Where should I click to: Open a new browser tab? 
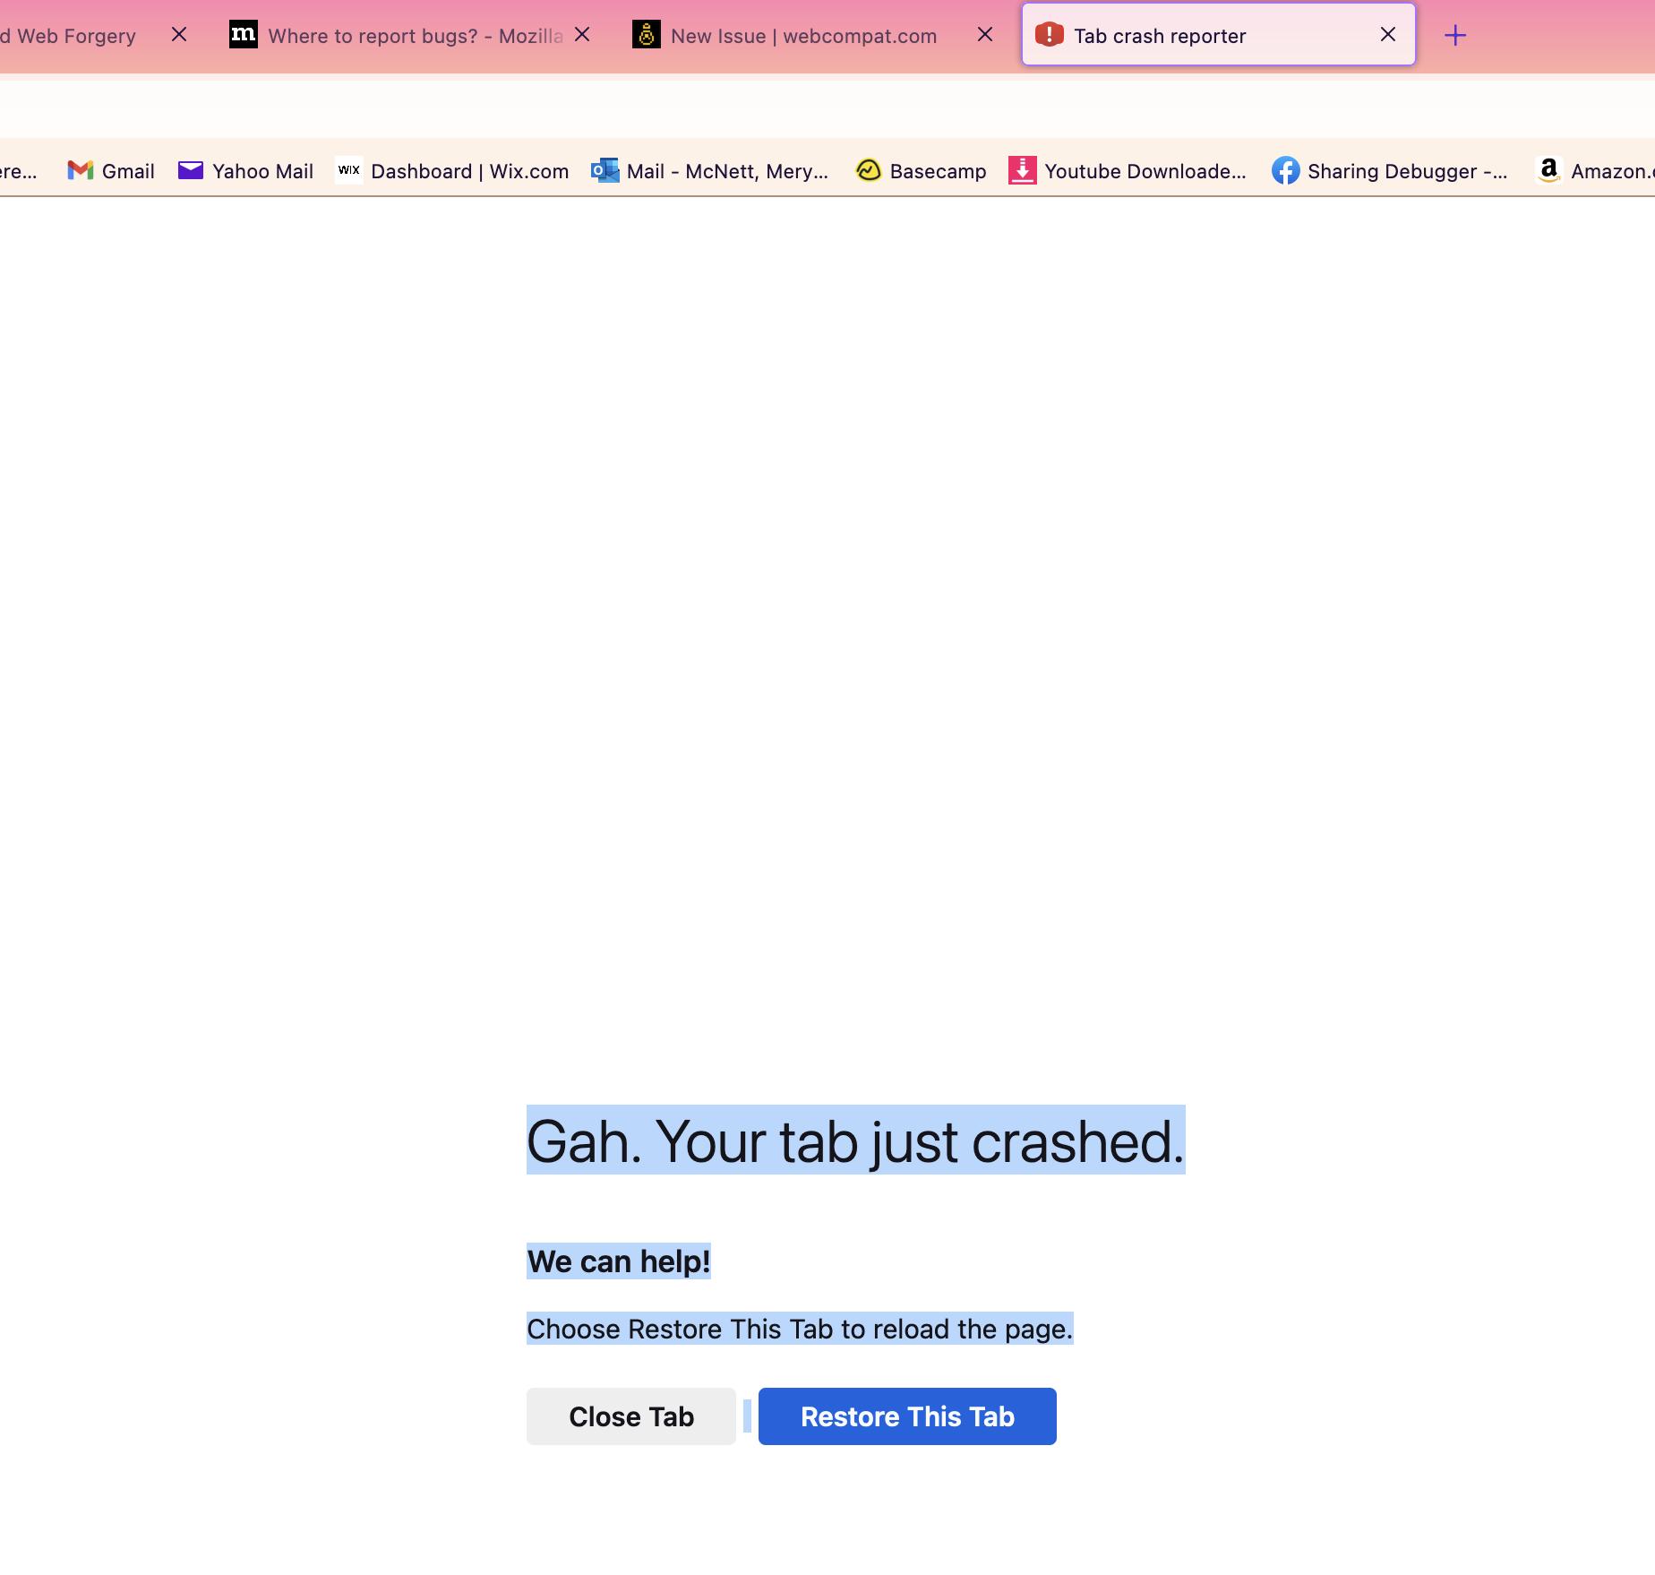coord(1454,35)
